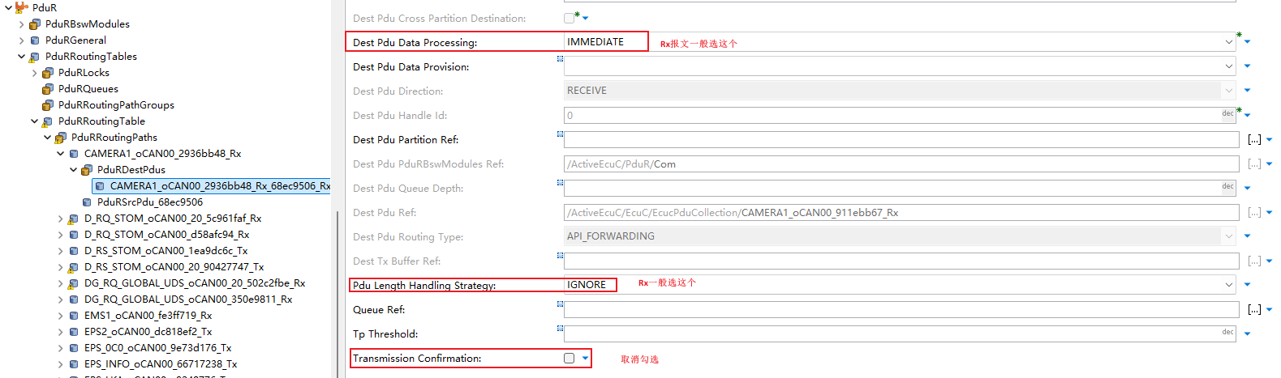Screen dimensions: 1281x378
Task: Click the PduRSrcPdu_68ec9506 item icon
Action: click(x=87, y=202)
